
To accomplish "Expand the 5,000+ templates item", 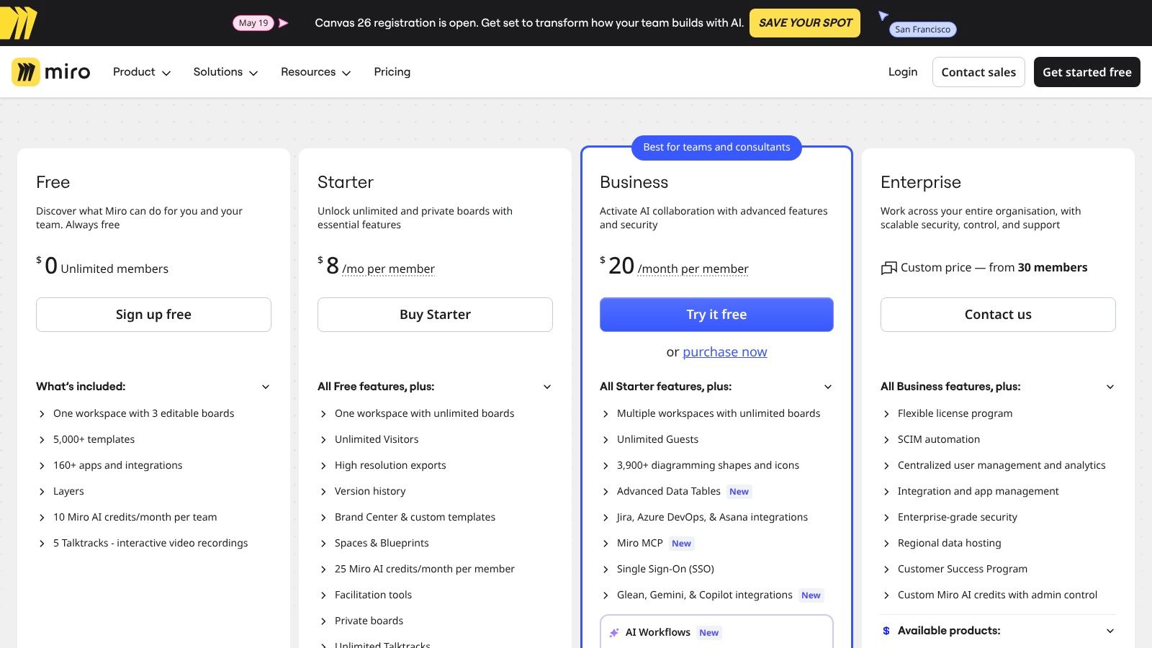I will click(x=86, y=439).
